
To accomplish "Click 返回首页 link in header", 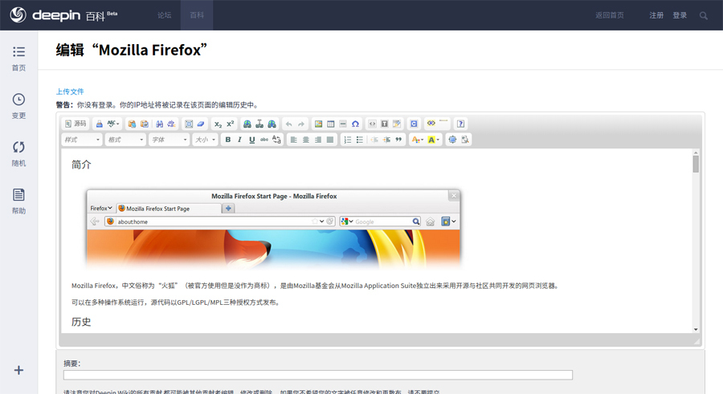I will pos(610,15).
